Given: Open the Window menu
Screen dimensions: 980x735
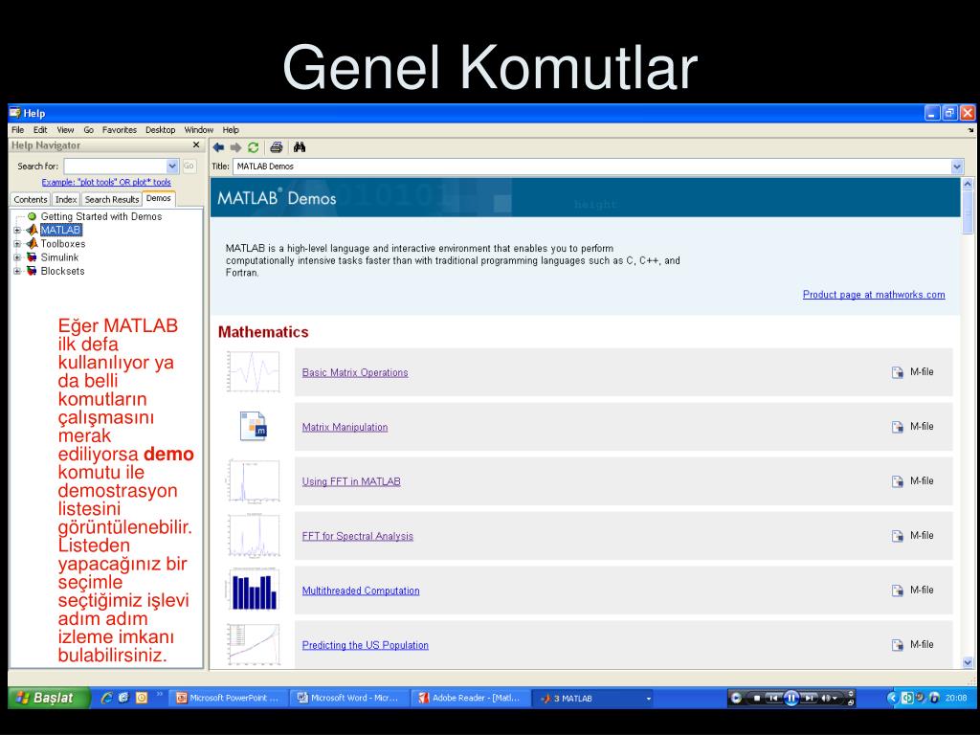Looking at the screenshot, I should (199, 130).
